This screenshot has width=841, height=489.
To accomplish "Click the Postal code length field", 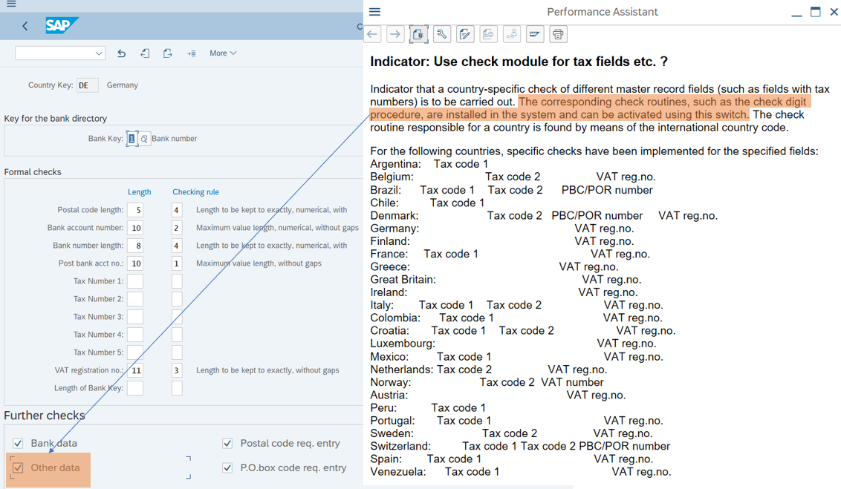I will (x=135, y=210).
